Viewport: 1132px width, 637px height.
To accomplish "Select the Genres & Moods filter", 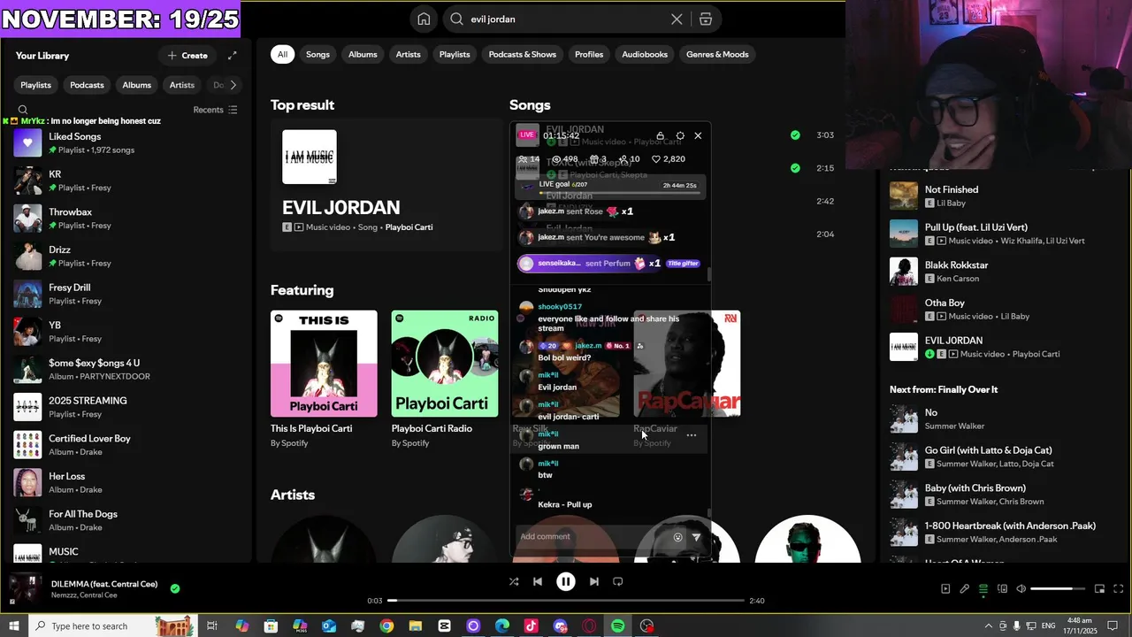I will pyautogui.click(x=717, y=55).
